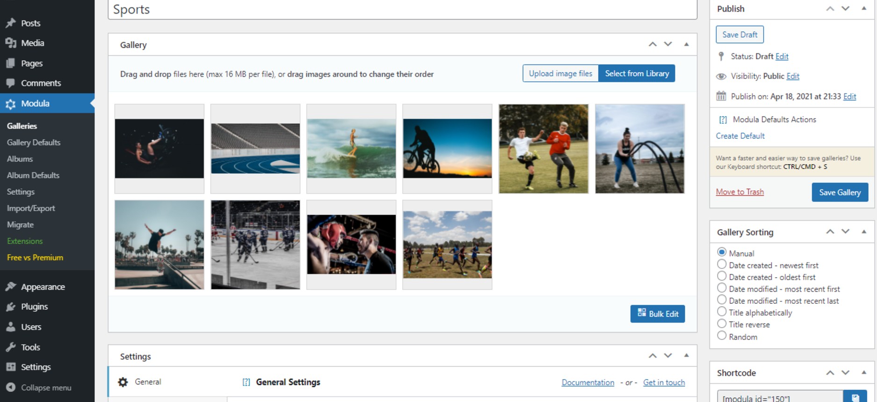Open the Albums submenu item

pos(20,159)
